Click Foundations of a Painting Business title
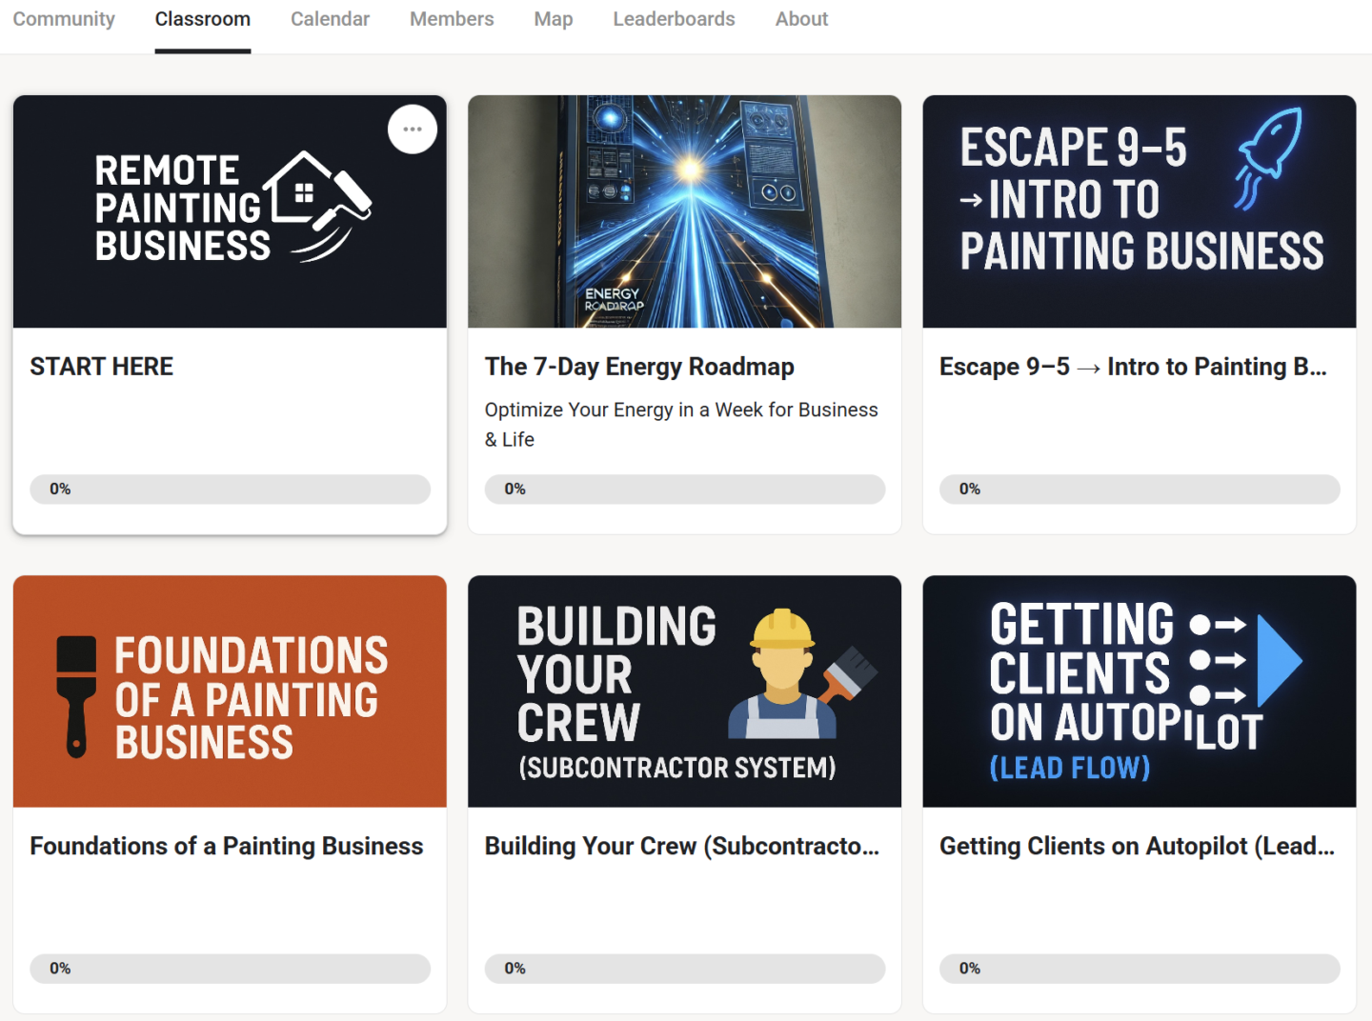The image size is (1372, 1021). point(227,847)
